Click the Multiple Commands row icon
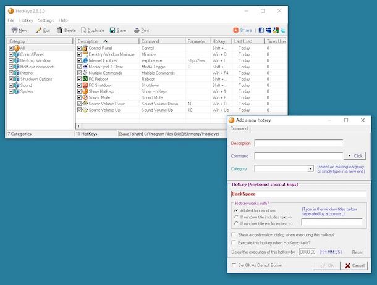 (x=85, y=73)
